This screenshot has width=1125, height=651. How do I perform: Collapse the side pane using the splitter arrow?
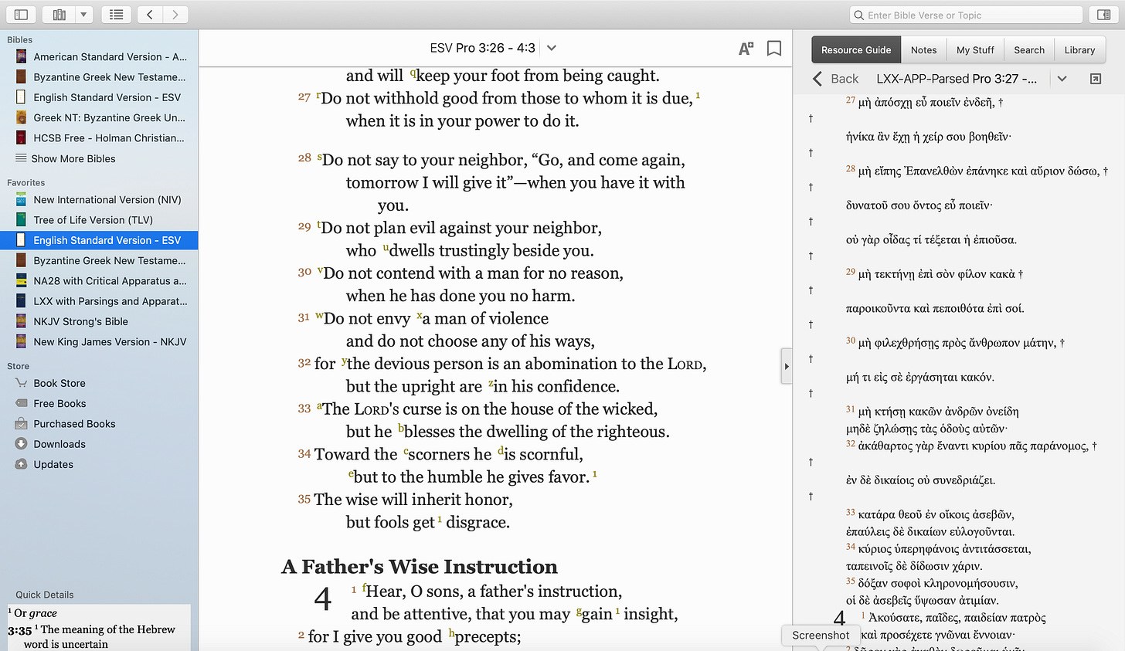(787, 366)
